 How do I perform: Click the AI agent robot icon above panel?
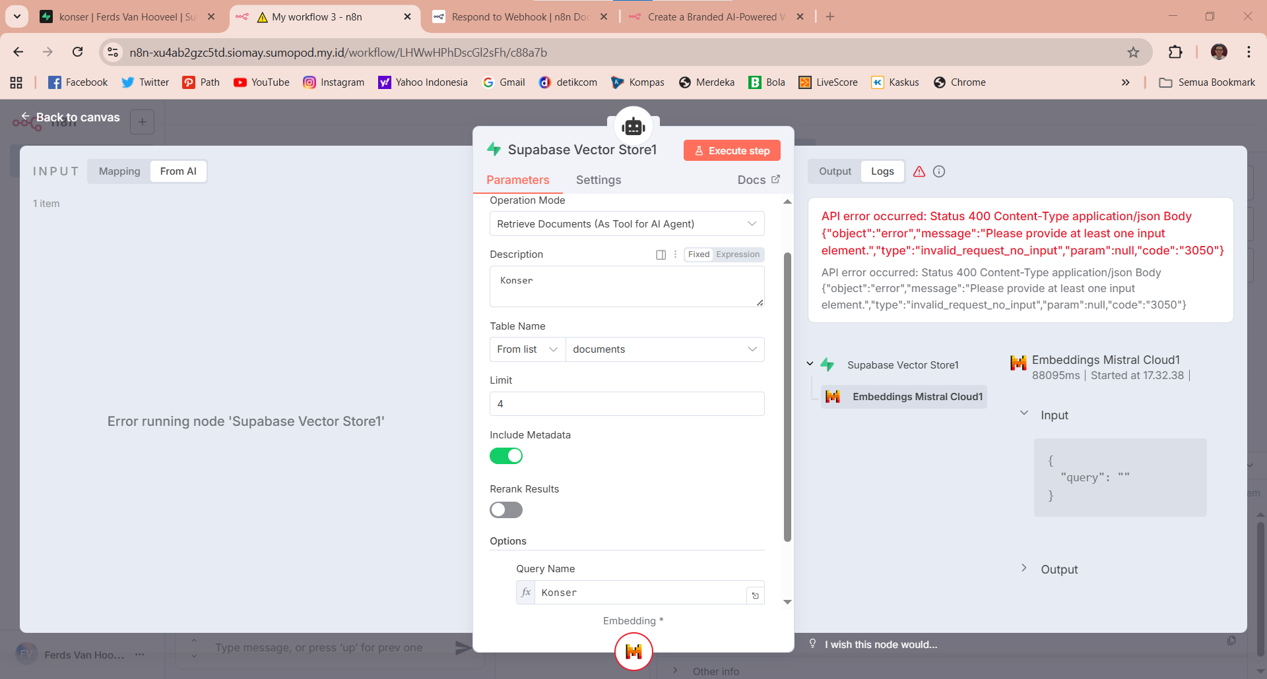pyautogui.click(x=633, y=126)
